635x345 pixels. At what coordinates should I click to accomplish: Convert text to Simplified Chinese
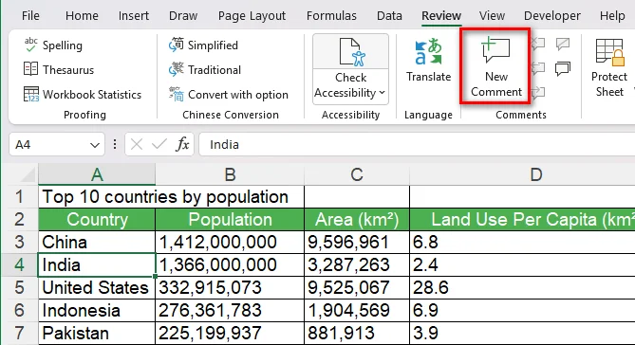click(203, 45)
